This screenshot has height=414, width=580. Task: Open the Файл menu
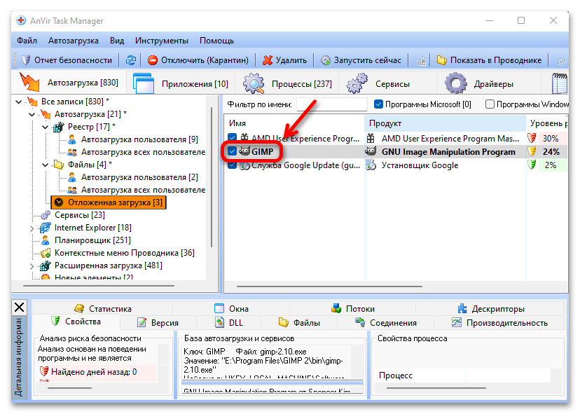(27, 41)
